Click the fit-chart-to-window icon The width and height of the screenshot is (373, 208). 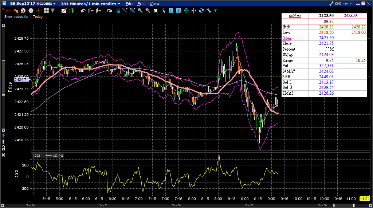tap(155, 11)
